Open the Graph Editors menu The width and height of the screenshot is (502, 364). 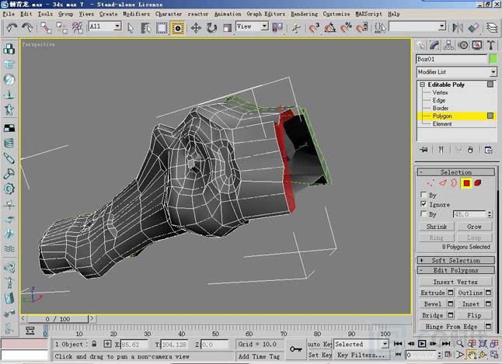coord(266,14)
